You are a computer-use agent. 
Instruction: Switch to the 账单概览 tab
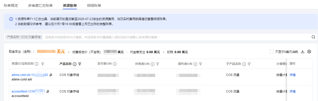[x=11, y=5]
